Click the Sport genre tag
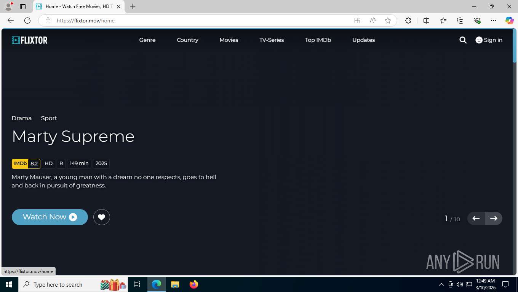 pos(49,118)
